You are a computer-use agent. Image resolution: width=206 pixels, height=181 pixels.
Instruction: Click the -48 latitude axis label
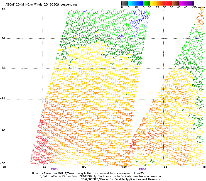[x=3, y=130]
